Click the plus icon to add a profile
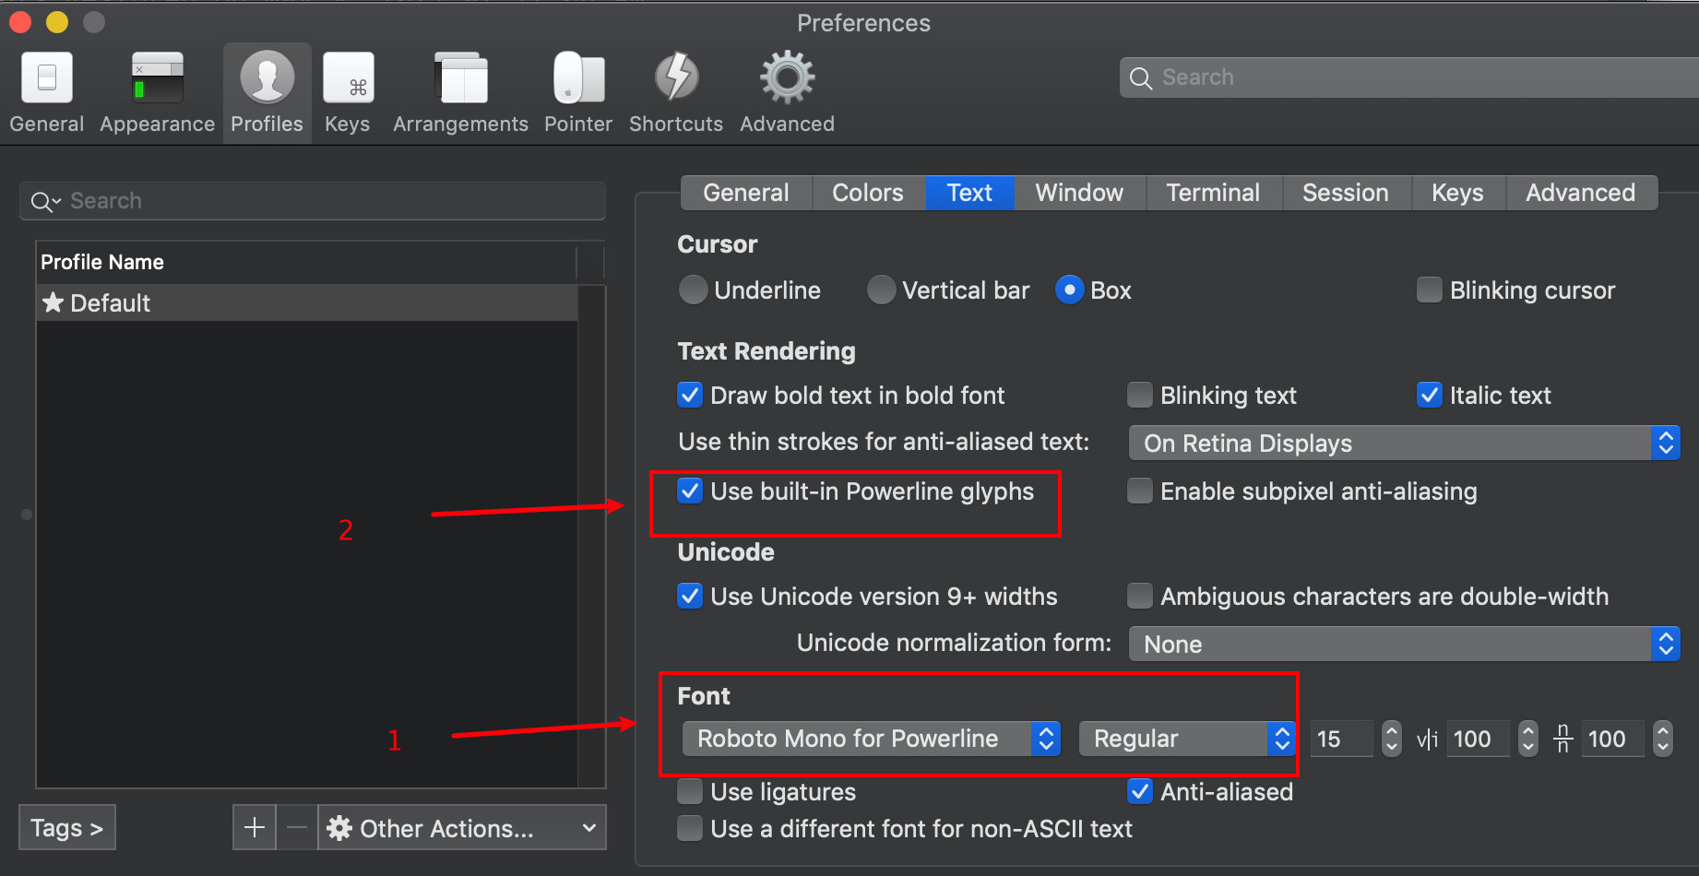The image size is (1699, 876). (x=255, y=828)
